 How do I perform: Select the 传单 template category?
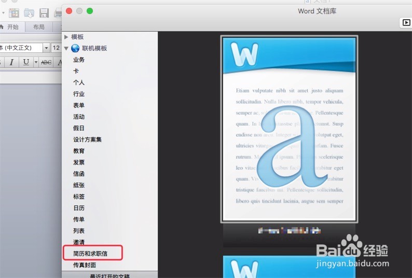coord(79,219)
